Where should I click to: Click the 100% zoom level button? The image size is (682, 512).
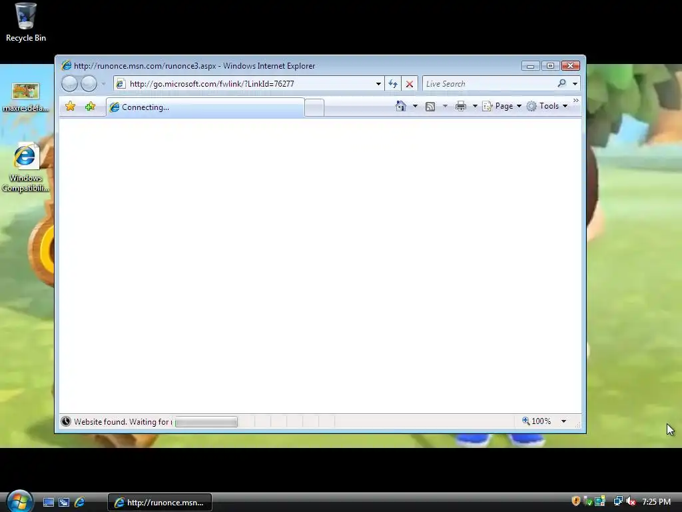coord(537,421)
